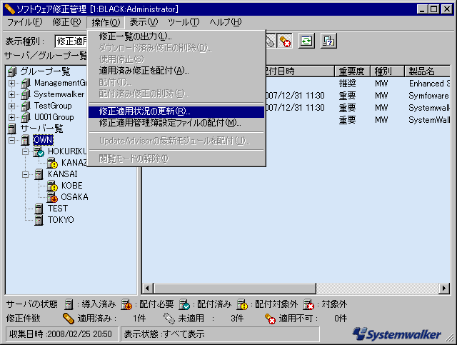
Task: Select the TOKYO server in tree
Action: pos(61,220)
